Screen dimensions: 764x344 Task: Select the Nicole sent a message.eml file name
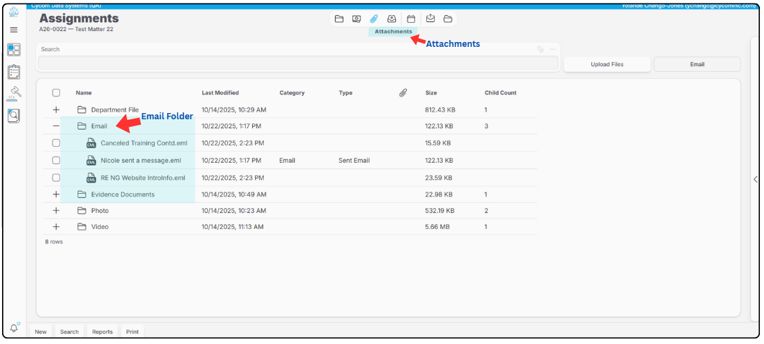tap(141, 160)
